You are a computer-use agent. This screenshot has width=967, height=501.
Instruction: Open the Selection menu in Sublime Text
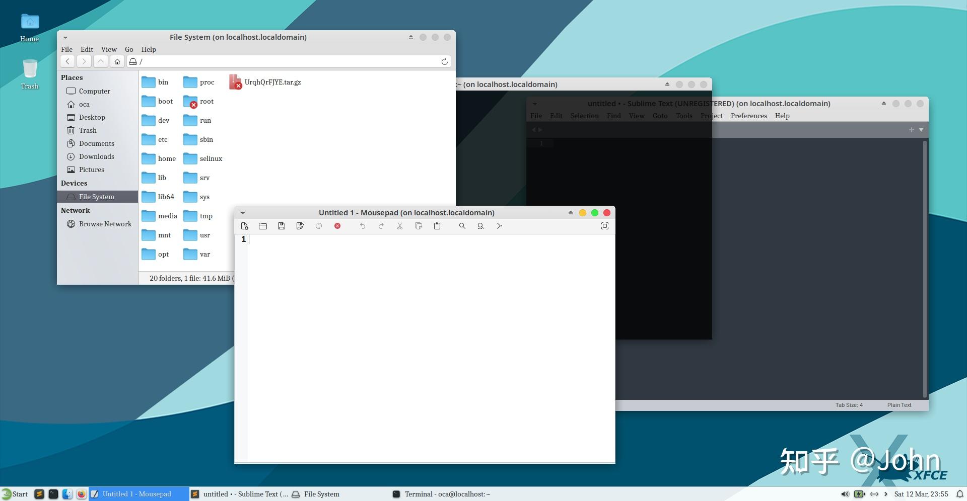584,116
